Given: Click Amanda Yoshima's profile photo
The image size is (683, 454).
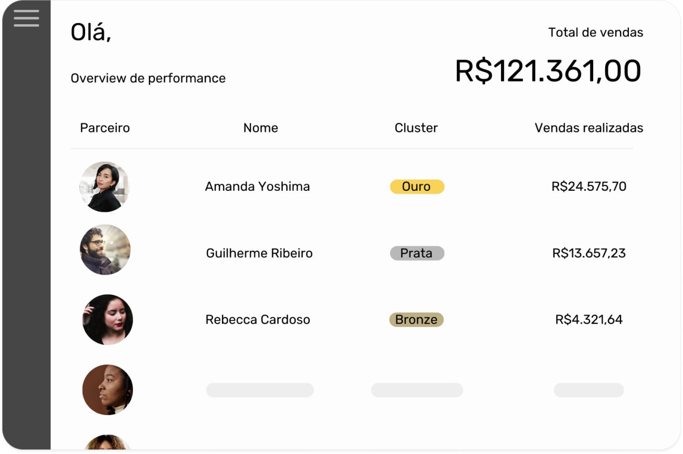Looking at the screenshot, I should 105,187.
